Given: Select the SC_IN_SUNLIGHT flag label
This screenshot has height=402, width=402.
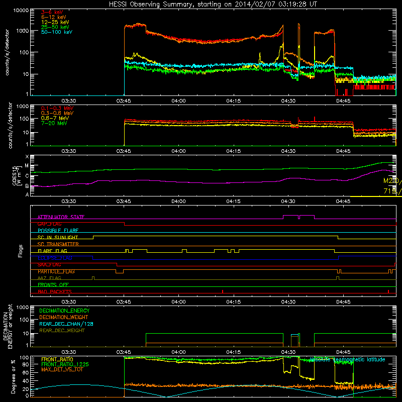Looking at the screenshot, I should click(x=58, y=237).
